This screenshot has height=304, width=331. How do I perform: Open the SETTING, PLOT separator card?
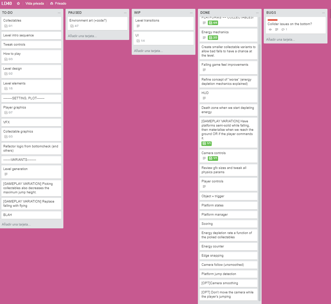(x=31, y=98)
